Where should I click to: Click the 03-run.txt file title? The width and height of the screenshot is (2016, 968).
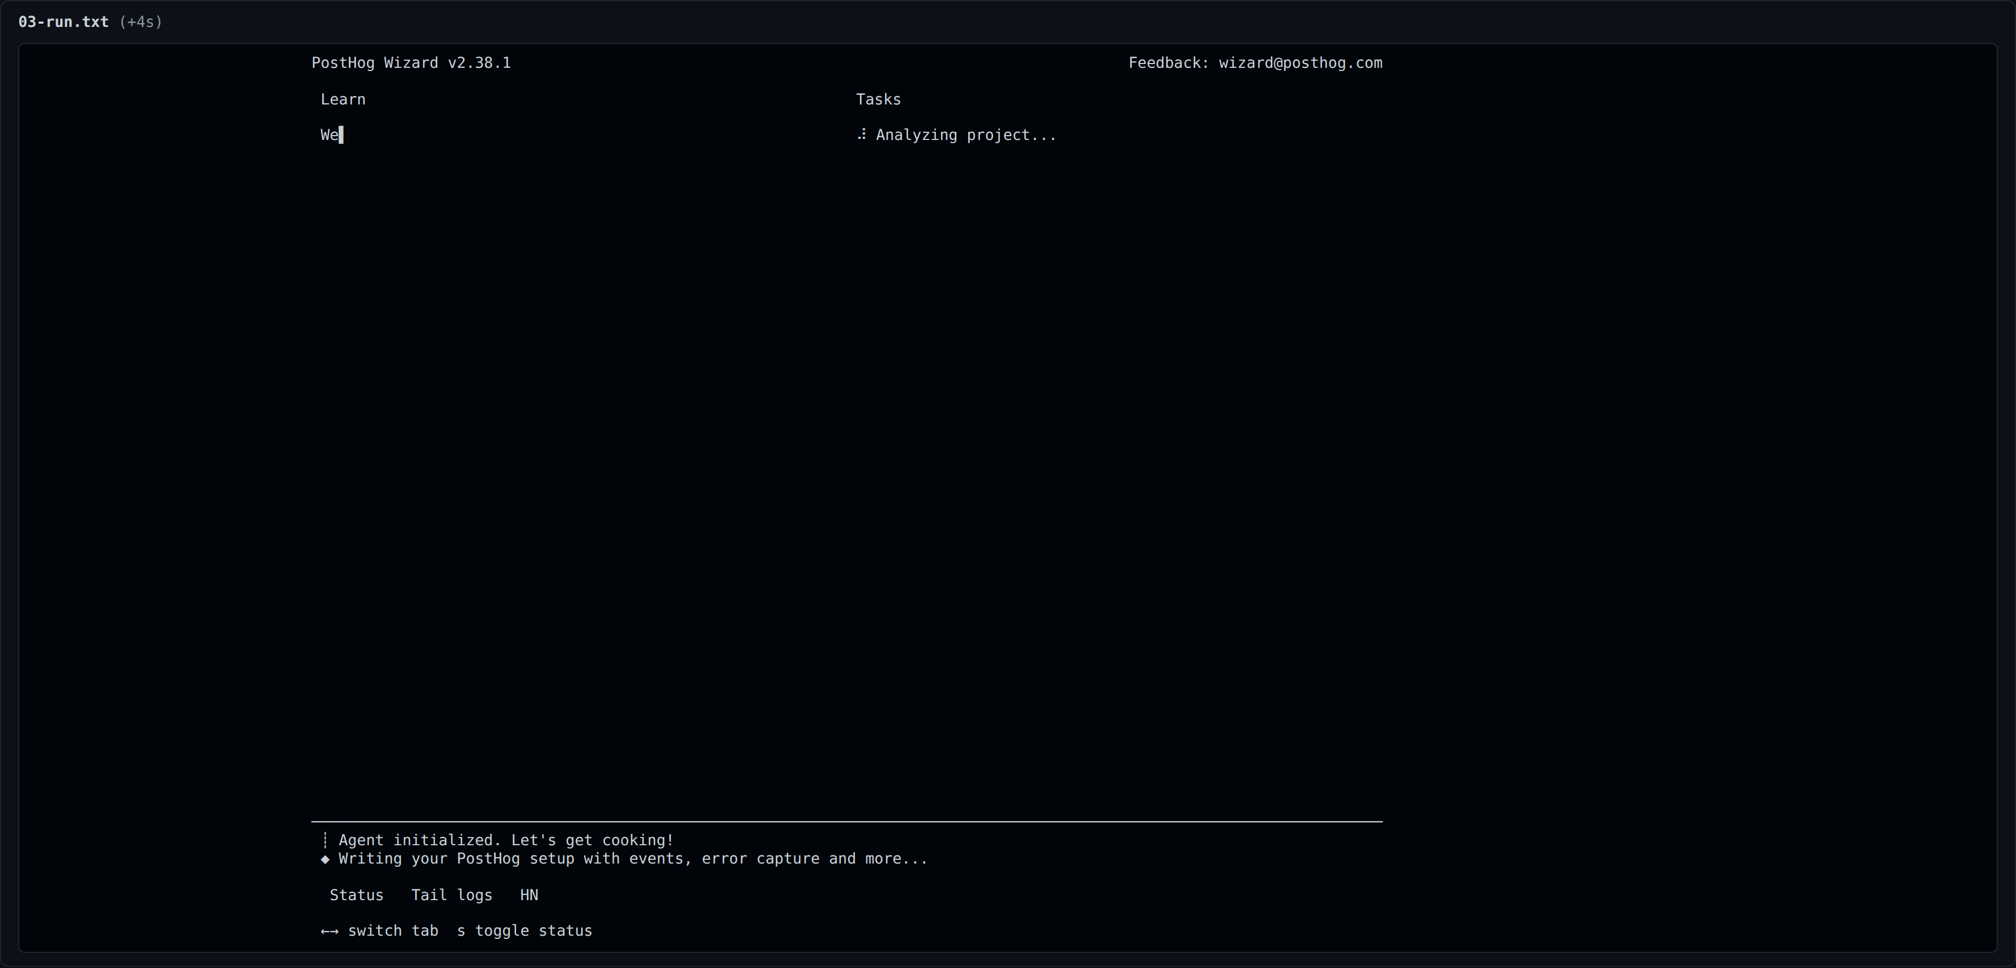pos(64,22)
